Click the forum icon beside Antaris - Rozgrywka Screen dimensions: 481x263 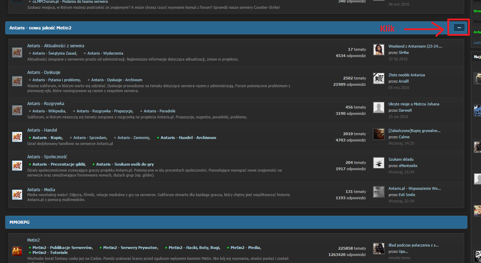(17, 110)
